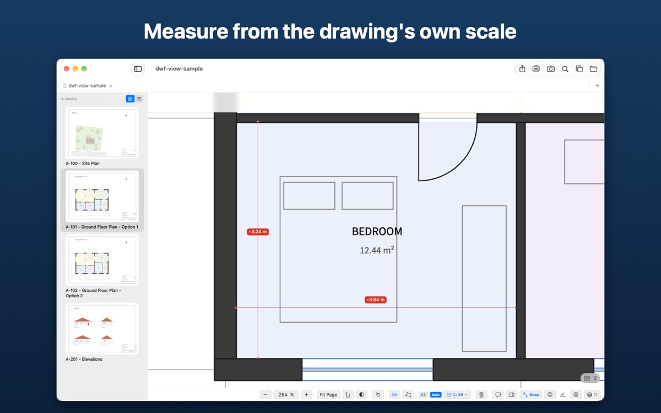Rotate the view with rotate icon
661x413 pixels.
click(348, 394)
